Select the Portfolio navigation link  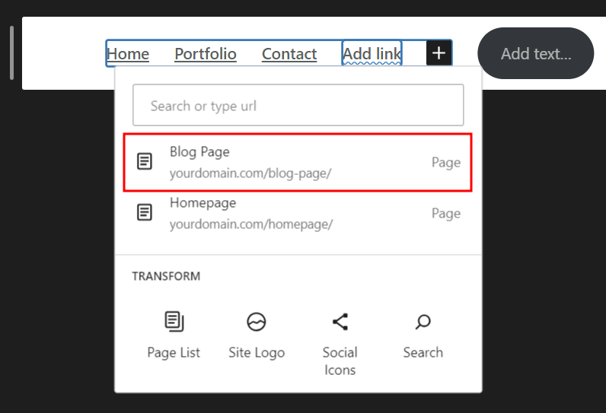[206, 54]
